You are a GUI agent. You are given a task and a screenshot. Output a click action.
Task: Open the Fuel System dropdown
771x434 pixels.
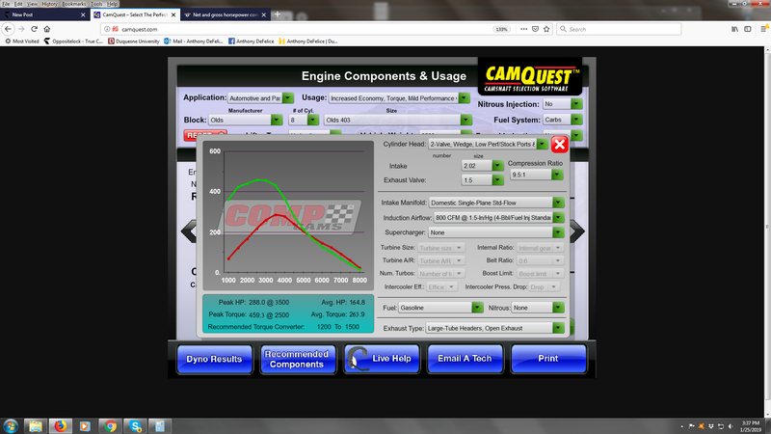576,120
